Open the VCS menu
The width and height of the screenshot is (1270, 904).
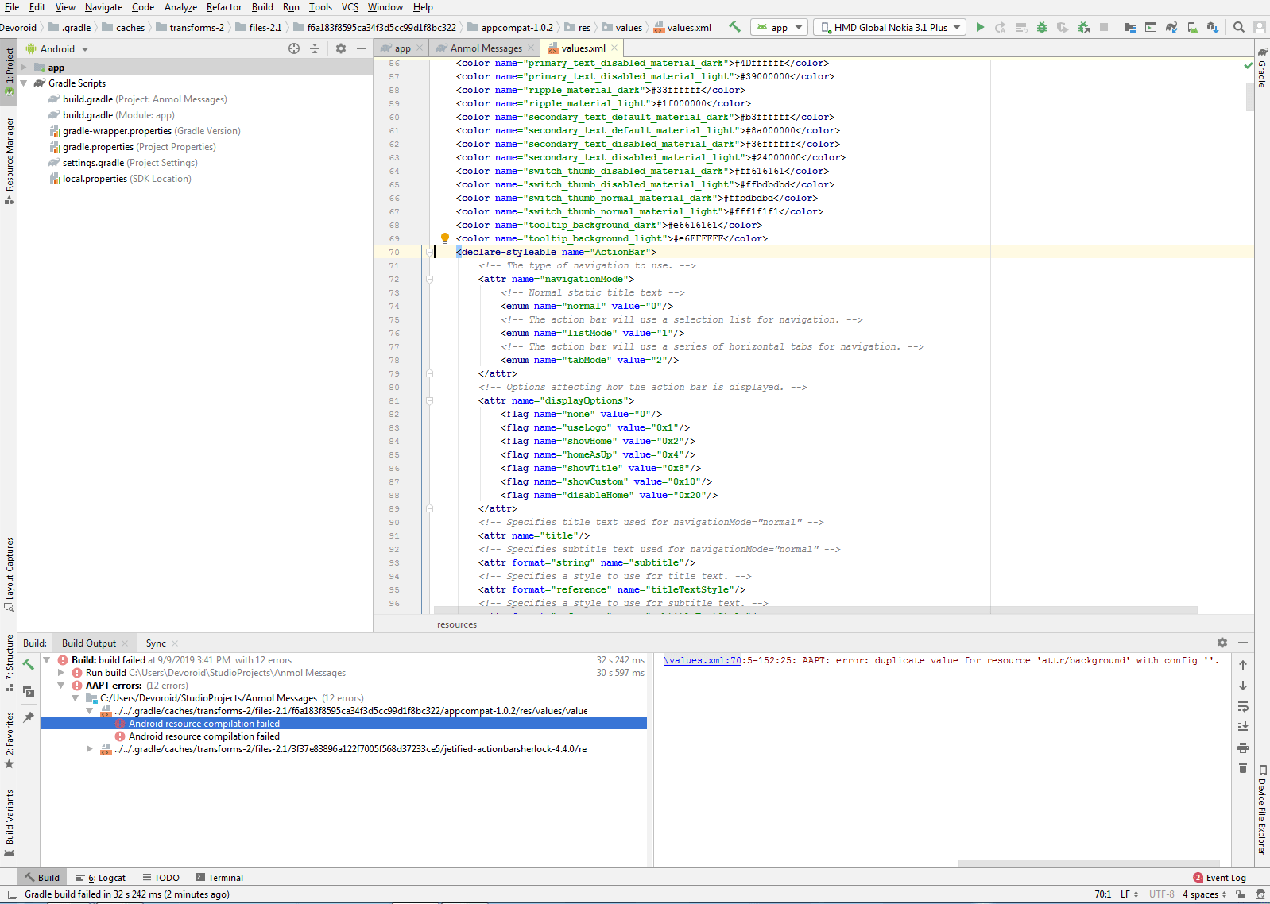coord(350,7)
